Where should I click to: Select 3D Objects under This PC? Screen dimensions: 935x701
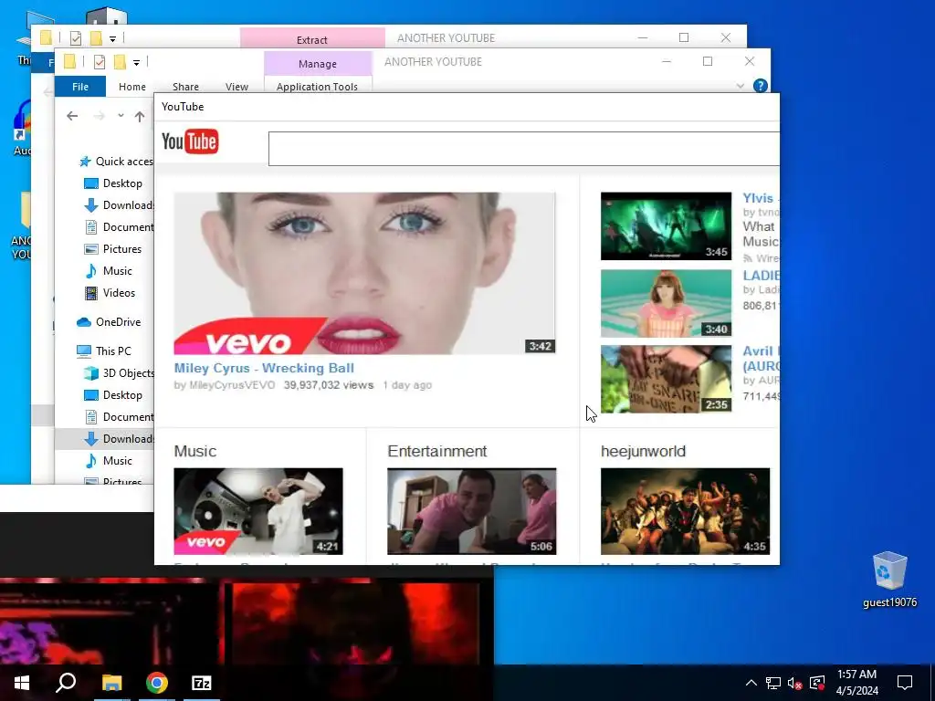tap(118, 373)
